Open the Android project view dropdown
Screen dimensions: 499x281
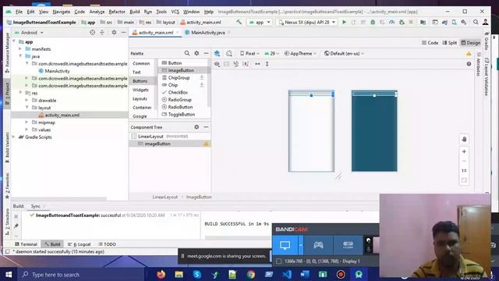click(29, 33)
